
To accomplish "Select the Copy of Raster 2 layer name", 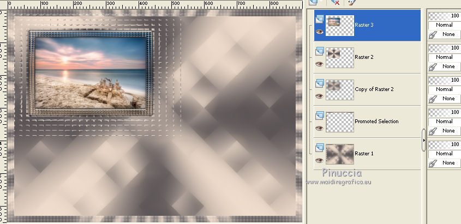I will 374,89.
